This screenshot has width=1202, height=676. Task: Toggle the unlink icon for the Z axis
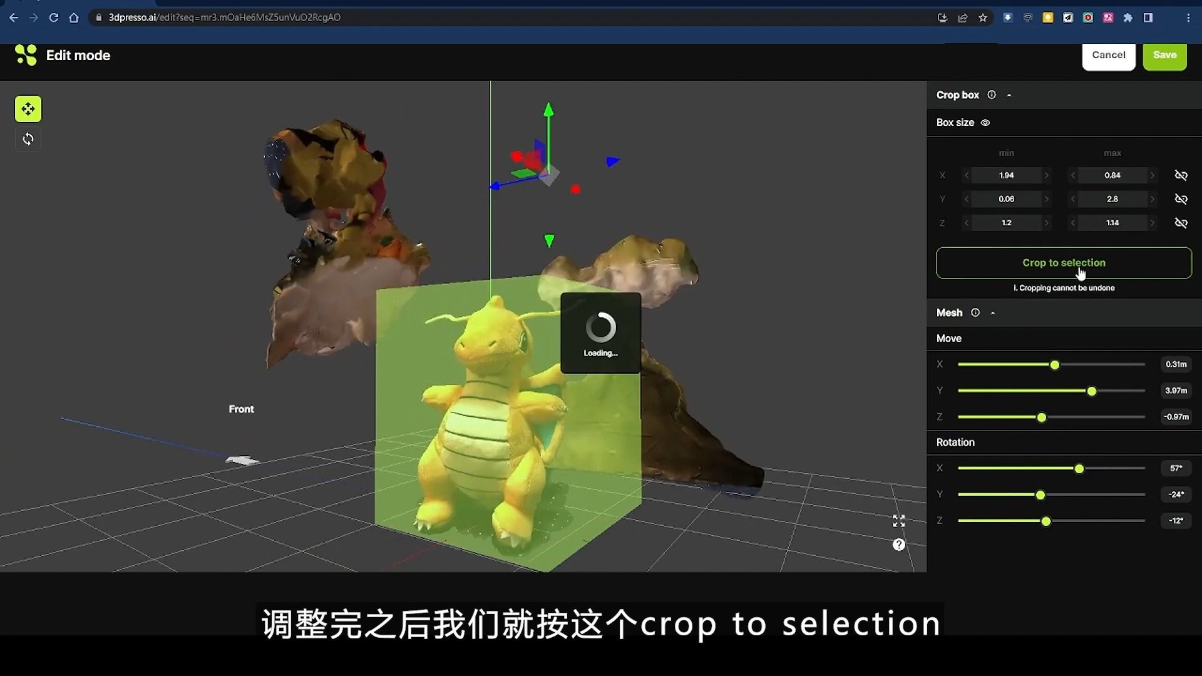(x=1181, y=222)
